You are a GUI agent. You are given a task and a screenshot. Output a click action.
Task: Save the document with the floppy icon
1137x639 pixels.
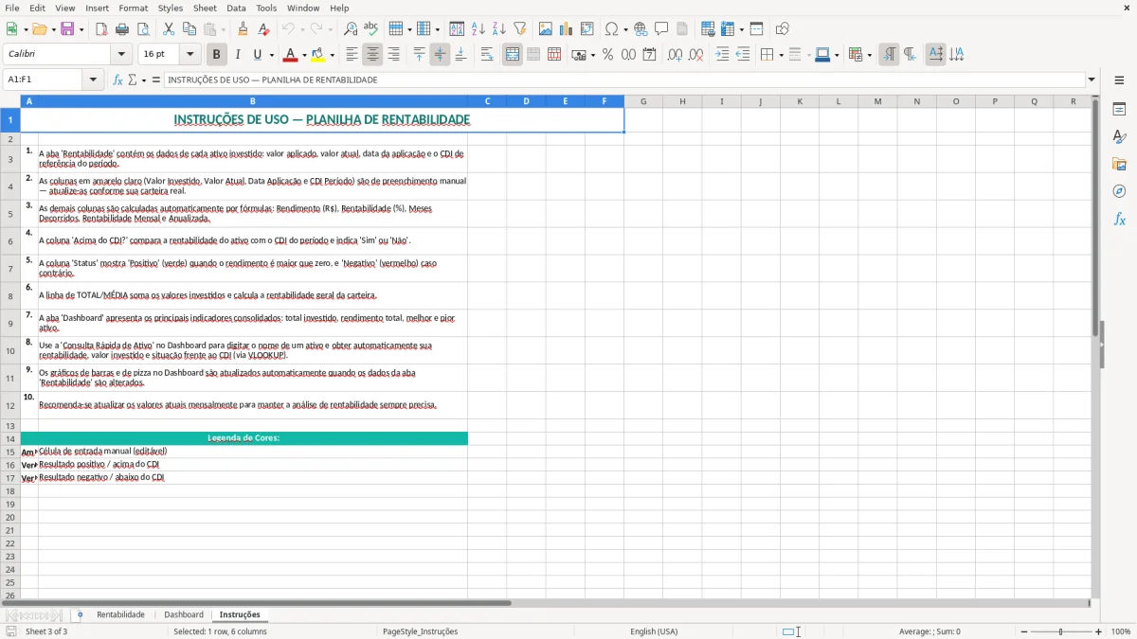click(66, 29)
